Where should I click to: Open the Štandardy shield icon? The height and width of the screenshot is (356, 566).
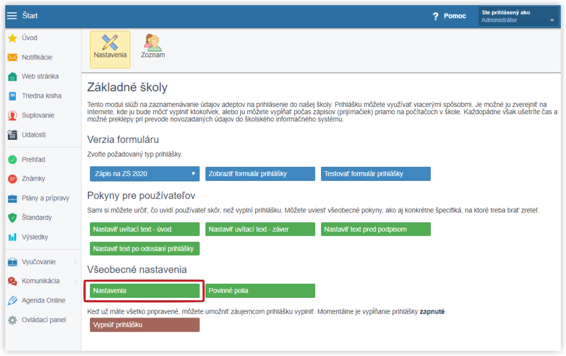point(12,218)
